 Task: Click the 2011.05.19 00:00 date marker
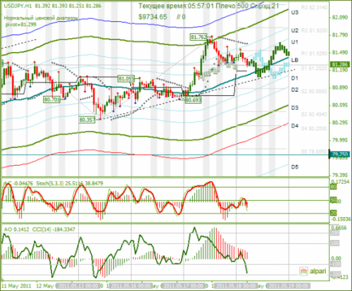point(289,286)
